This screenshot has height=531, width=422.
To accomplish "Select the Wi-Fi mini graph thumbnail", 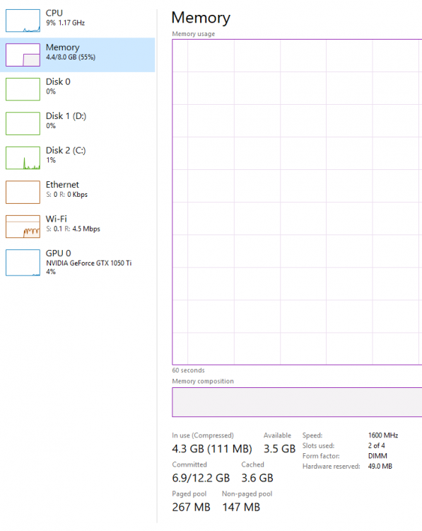I will click(23, 227).
